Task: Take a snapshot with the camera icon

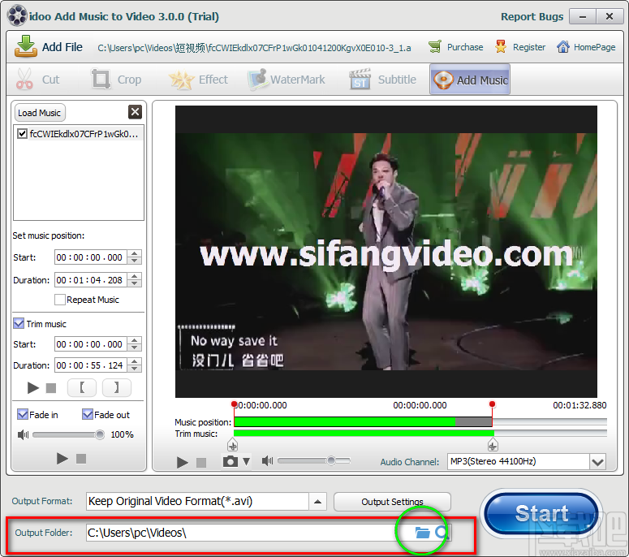Action: tap(230, 461)
